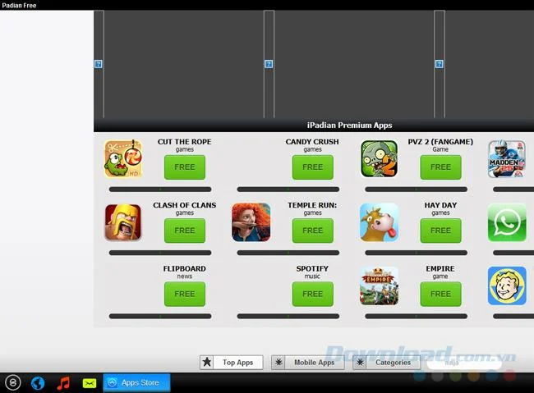The width and height of the screenshot is (534, 393).
Task: Launch the WhatsApp app icon
Action: point(507,222)
